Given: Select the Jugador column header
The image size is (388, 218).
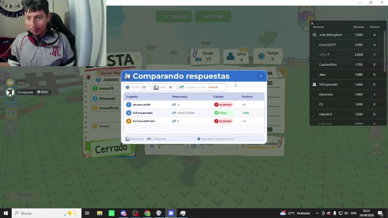Looking at the screenshot, I should click(132, 97).
